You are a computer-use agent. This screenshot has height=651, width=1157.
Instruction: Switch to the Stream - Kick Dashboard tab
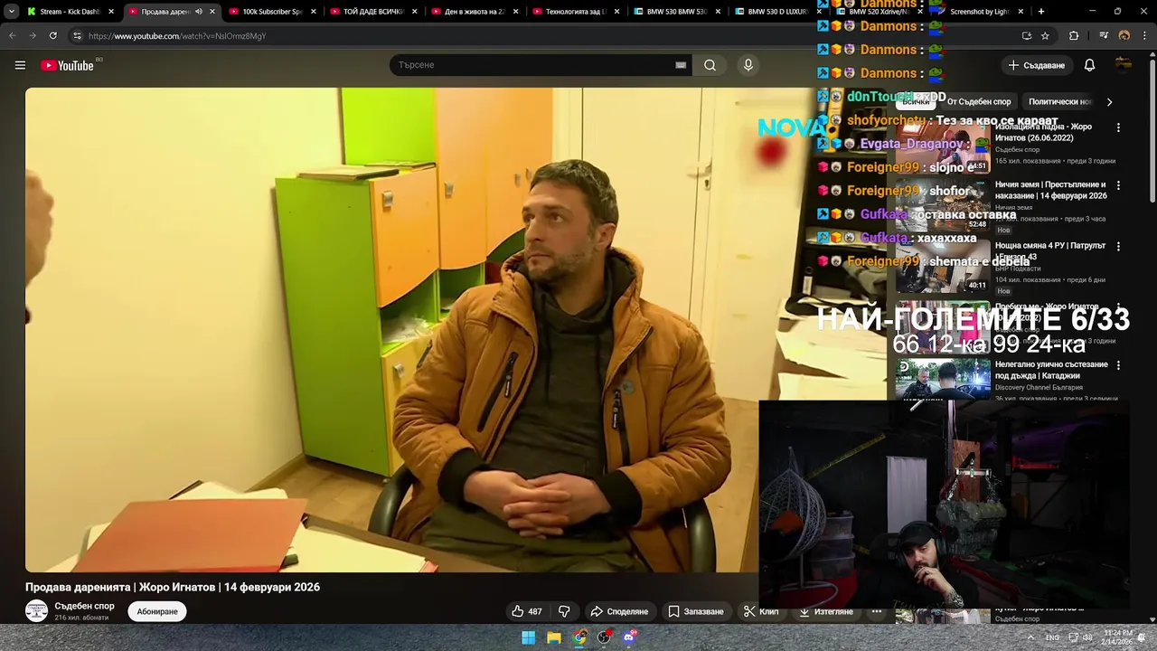tap(71, 12)
